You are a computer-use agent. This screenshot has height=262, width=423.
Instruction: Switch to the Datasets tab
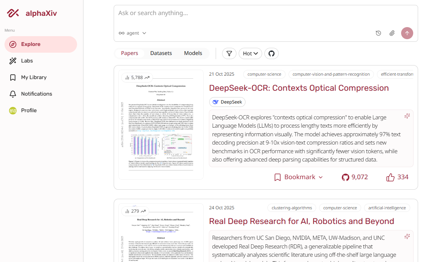pos(161,53)
